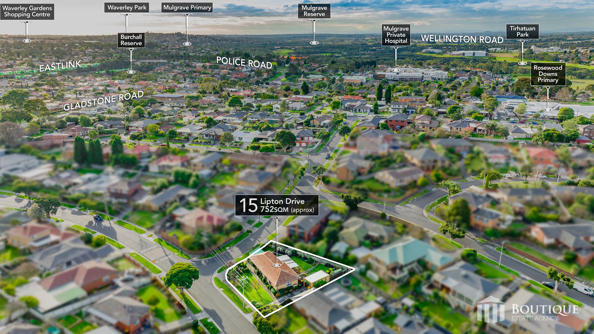
Task: Click the Mulgrave Primary label
Action: pos(187,8)
